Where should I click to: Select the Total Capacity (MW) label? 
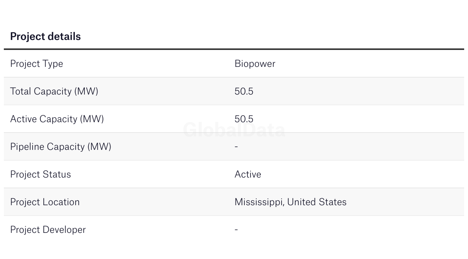click(54, 91)
